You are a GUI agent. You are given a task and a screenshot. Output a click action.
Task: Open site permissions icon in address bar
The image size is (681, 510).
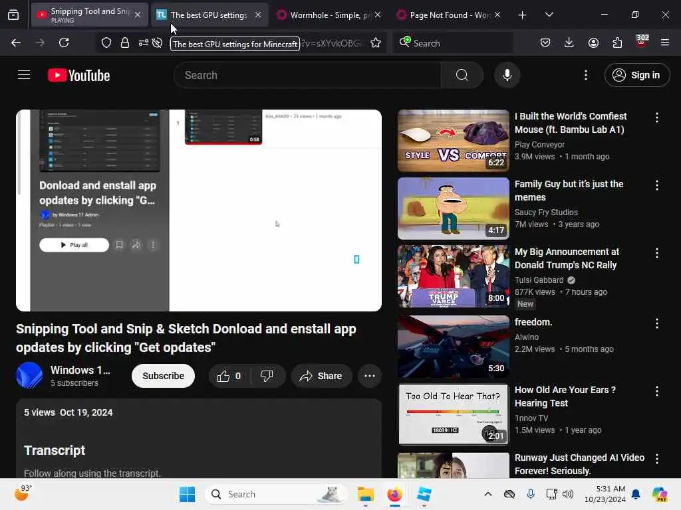(144, 42)
